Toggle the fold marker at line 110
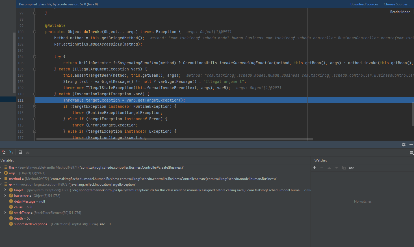Screen dimensions: 414x247 [35, 94]
